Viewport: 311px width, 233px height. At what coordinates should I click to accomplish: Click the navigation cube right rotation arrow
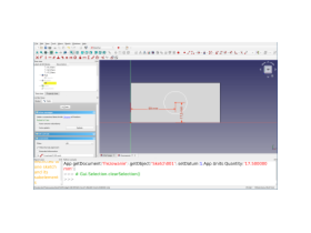click(x=276, y=69)
